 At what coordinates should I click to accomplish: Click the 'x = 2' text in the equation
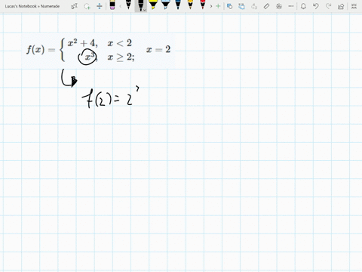click(158, 49)
